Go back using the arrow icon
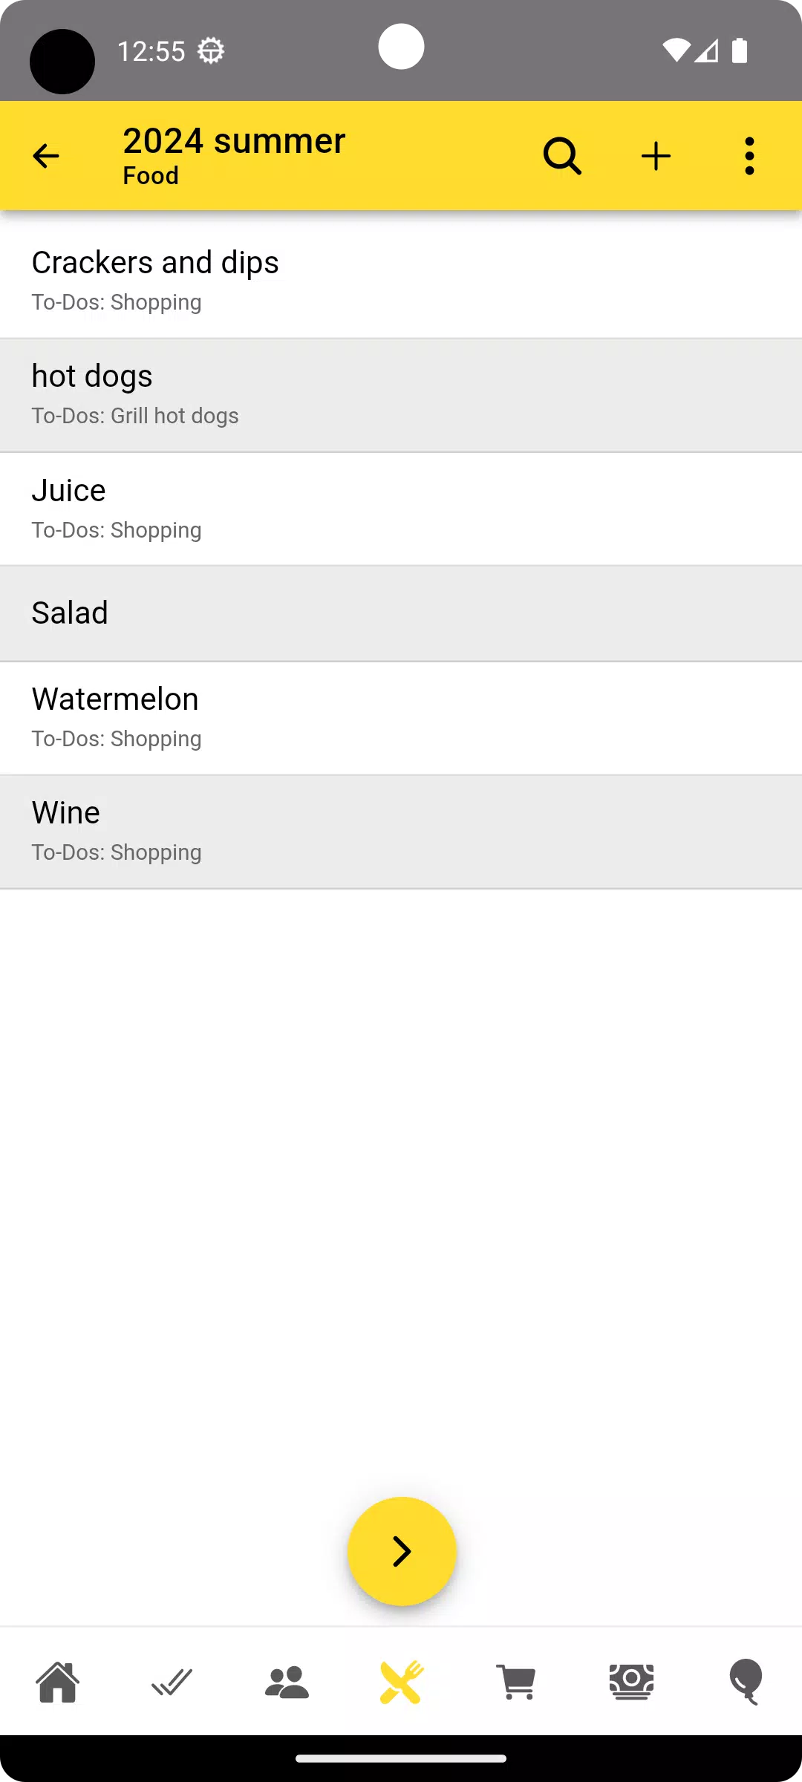This screenshot has width=802, height=1782. point(46,156)
